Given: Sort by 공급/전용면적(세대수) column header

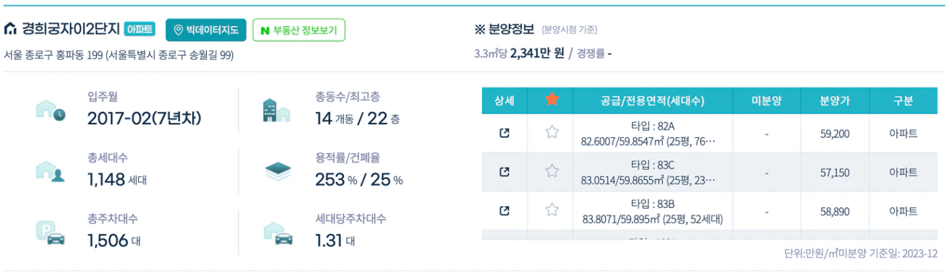Looking at the screenshot, I should pyautogui.click(x=652, y=101).
